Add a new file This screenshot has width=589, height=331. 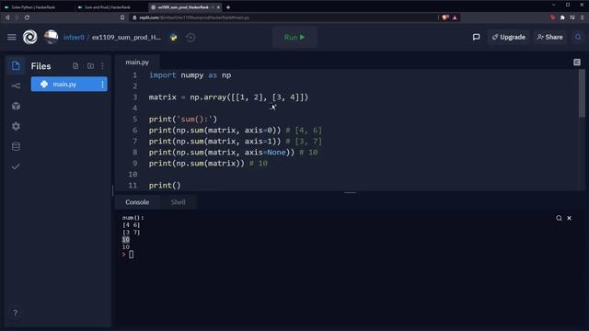pos(75,66)
